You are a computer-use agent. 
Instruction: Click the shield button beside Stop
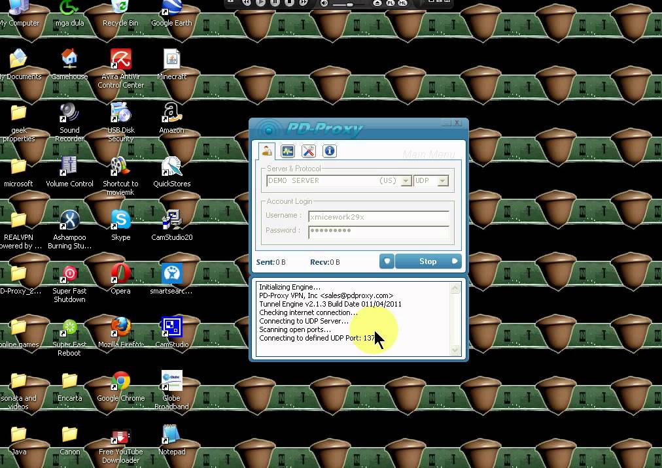click(387, 261)
